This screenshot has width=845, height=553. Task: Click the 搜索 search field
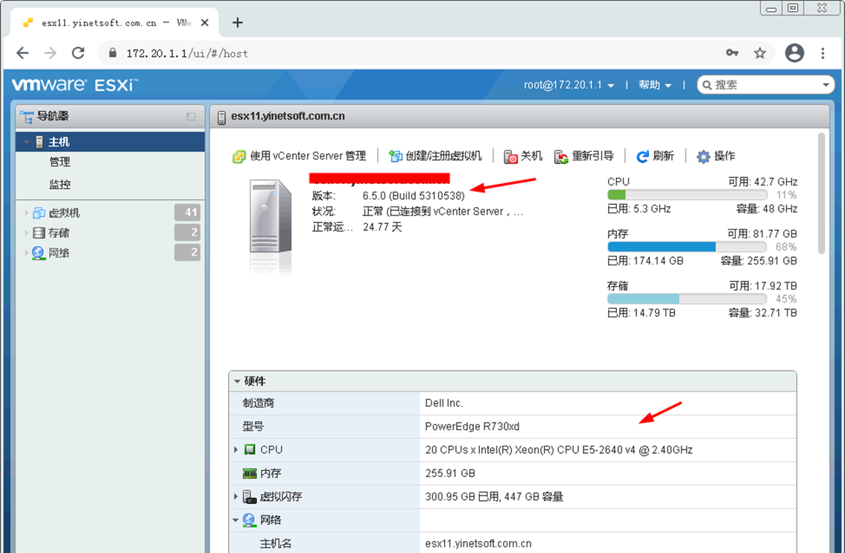(x=765, y=85)
